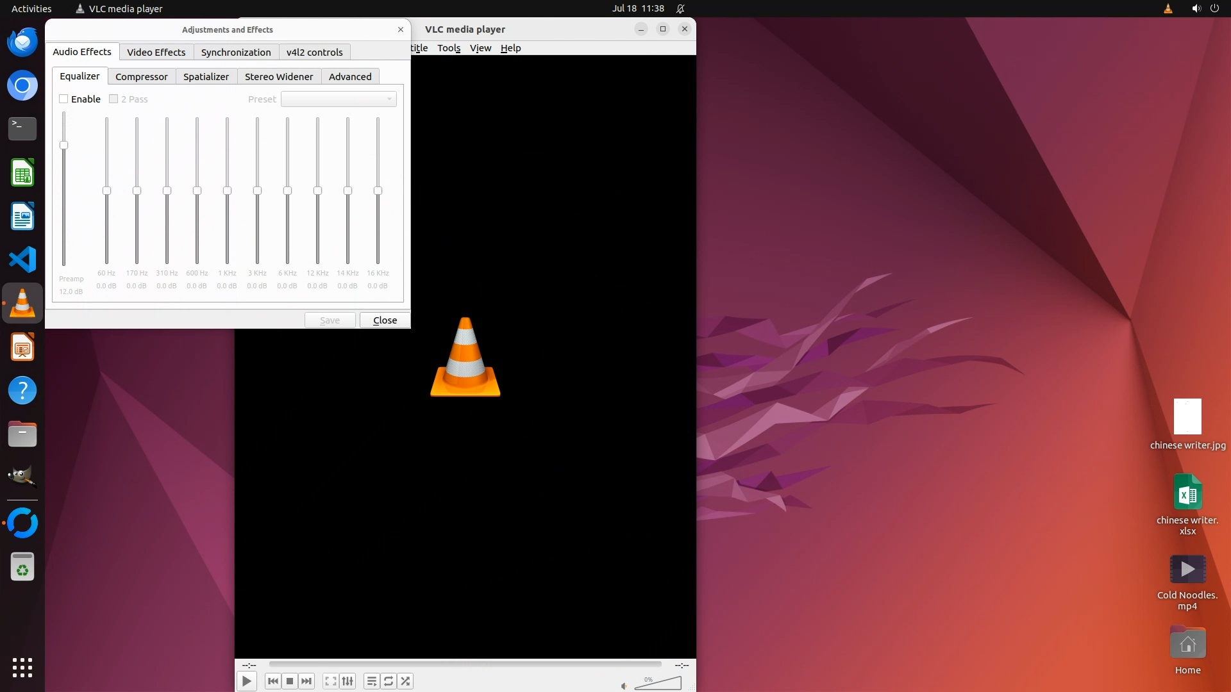Enable the equalizer checkbox
Image resolution: width=1231 pixels, height=692 pixels.
pos(63,99)
